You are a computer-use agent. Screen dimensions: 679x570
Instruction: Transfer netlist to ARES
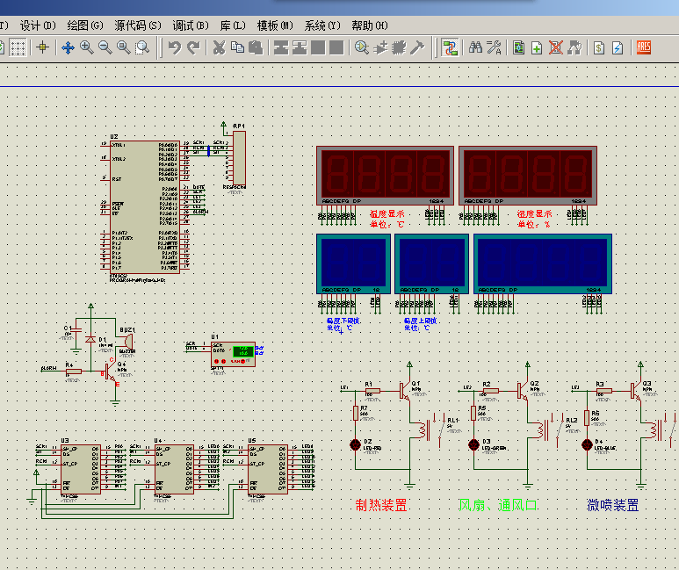coord(644,47)
